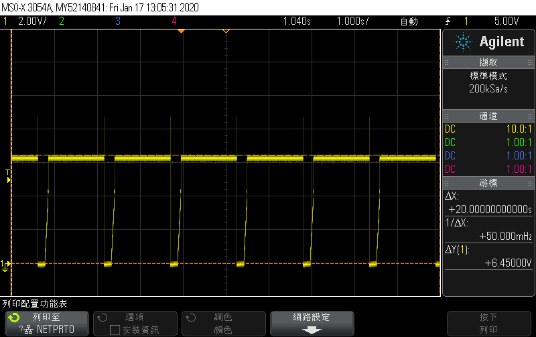Open the 網路設定 submenu arrow
The image size is (536, 337).
coord(312,330)
